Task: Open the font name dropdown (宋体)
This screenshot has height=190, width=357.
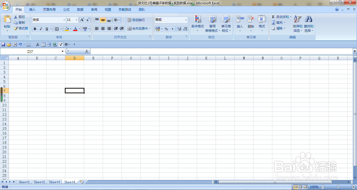Action: (64, 20)
